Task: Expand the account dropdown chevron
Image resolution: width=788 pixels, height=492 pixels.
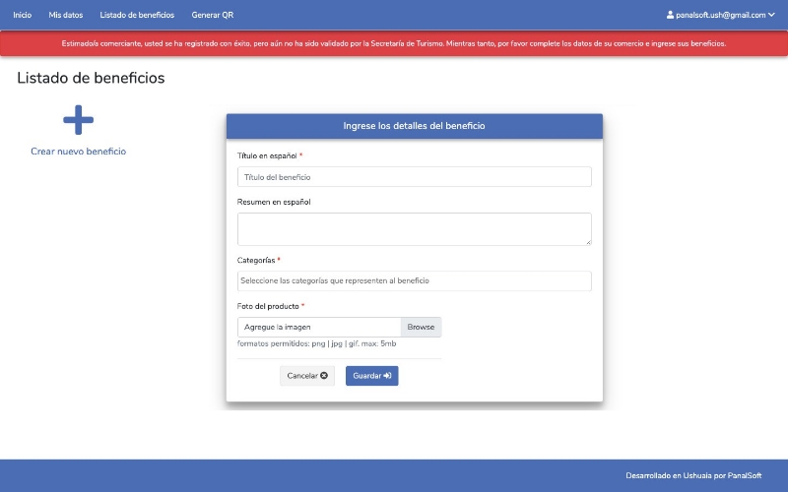Action: point(771,15)
